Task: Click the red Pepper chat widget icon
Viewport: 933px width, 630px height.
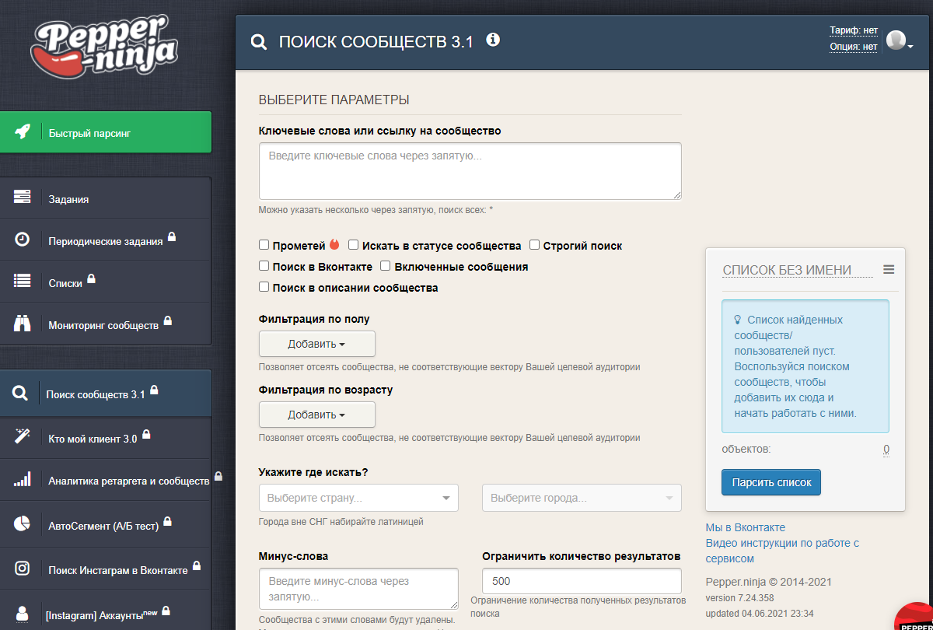Action: tap(915, 618)
